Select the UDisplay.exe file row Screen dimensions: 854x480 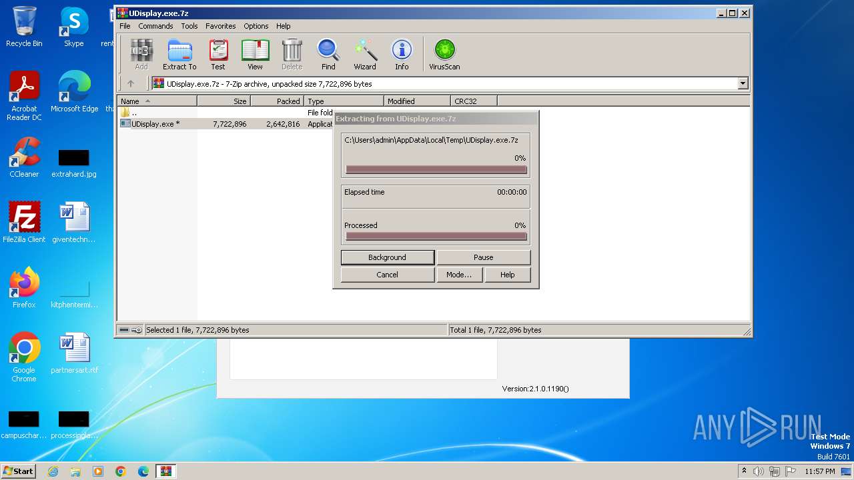coord(226,124)
